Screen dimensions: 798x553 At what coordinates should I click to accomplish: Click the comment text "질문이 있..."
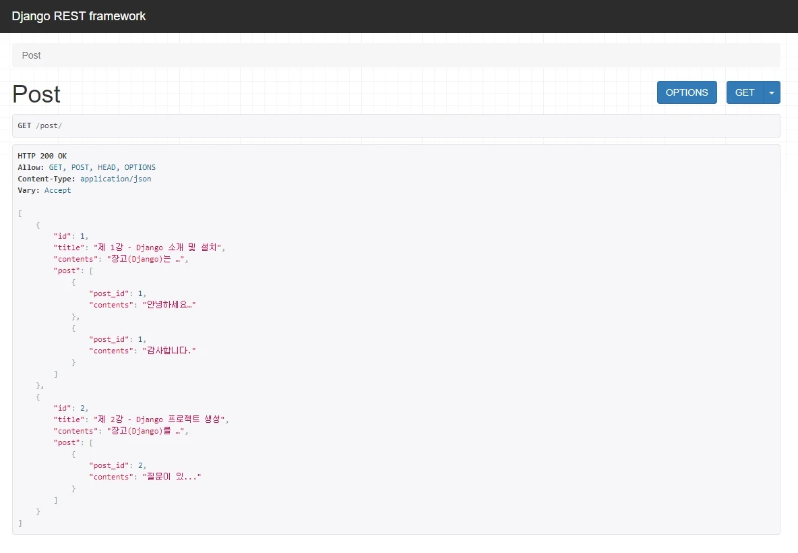point(172,477)
